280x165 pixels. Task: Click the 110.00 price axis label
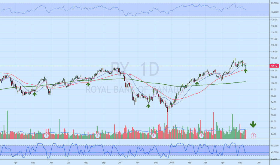click(x=274, y=52)
